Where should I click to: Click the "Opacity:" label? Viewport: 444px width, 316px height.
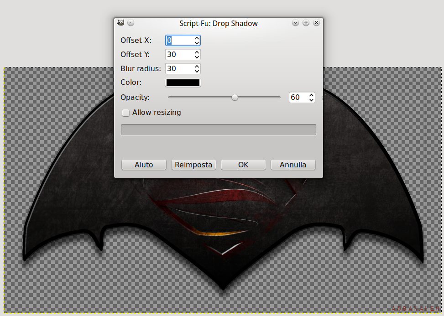click(135, 98)
